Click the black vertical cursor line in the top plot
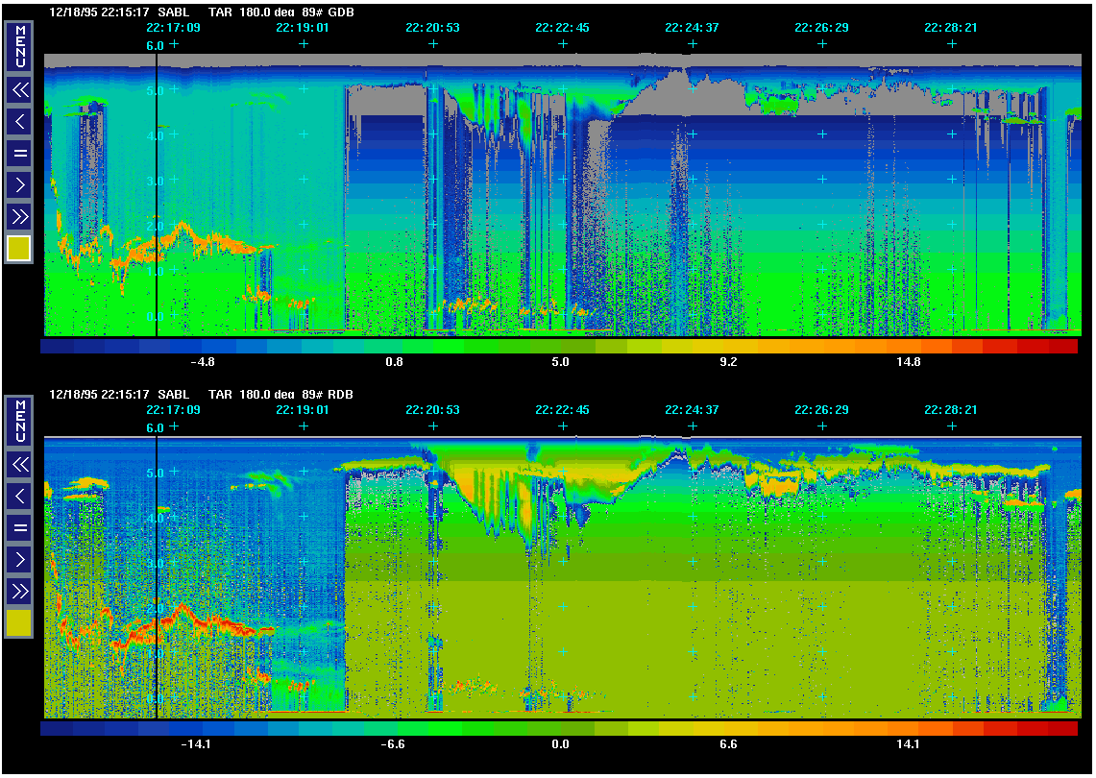 point(156,192)
